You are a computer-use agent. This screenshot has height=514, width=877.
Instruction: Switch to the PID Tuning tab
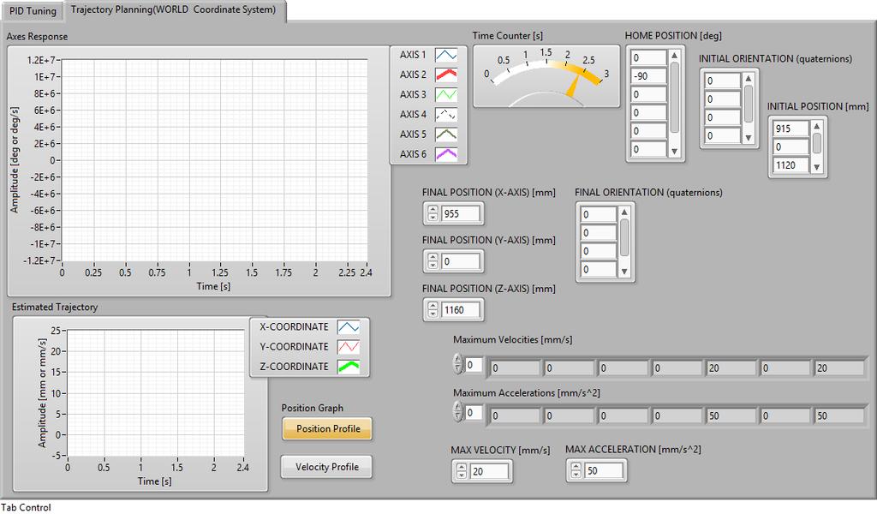click(33, 10)
